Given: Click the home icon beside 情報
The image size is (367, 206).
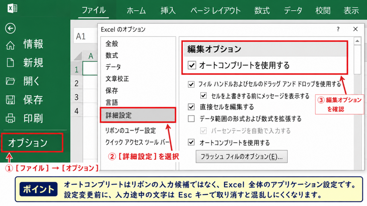Looking at the screenshot, I should pos(10,45).
